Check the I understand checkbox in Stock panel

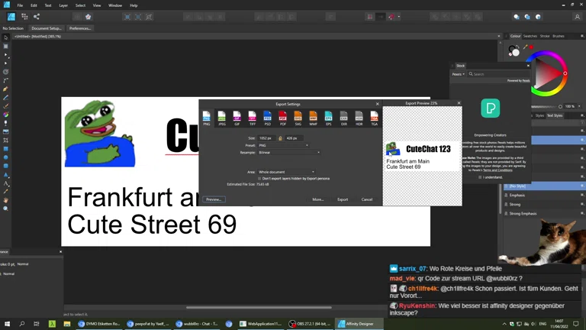480,177
